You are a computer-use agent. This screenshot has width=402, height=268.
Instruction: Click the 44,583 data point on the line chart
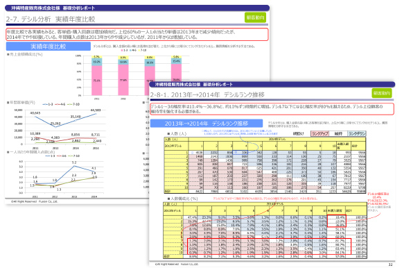[x=96, y=114]
